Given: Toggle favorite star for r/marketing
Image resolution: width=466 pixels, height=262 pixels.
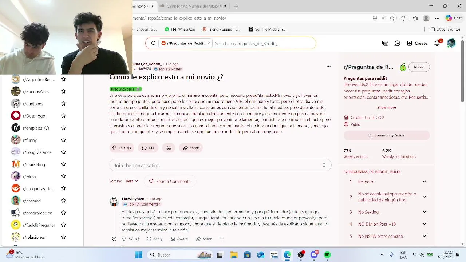Looking at the screenshot, I should pyautogui.click(x=63, y=164).
